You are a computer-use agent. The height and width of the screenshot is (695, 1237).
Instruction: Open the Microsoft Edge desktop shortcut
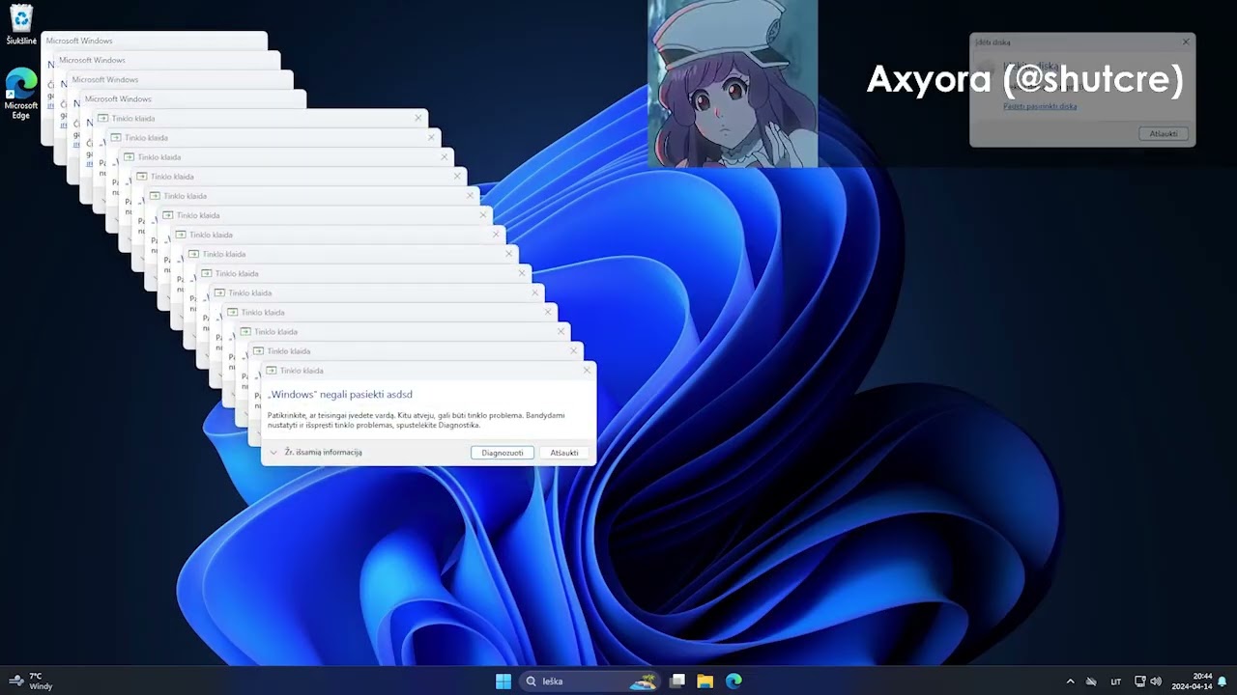point(21,94)
